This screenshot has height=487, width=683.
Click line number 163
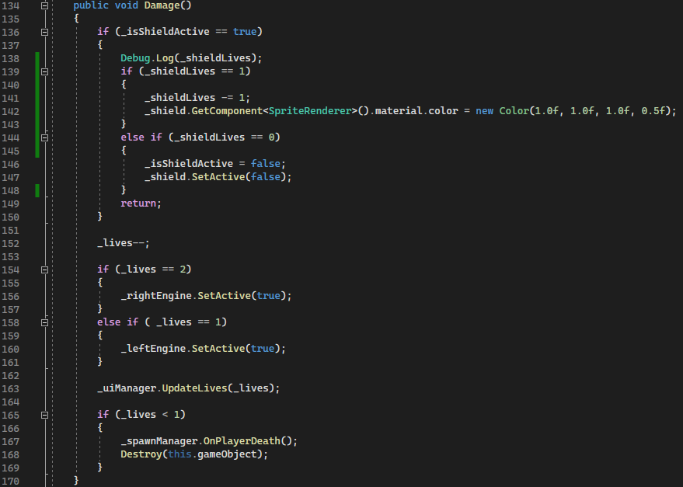pos(11,388)
